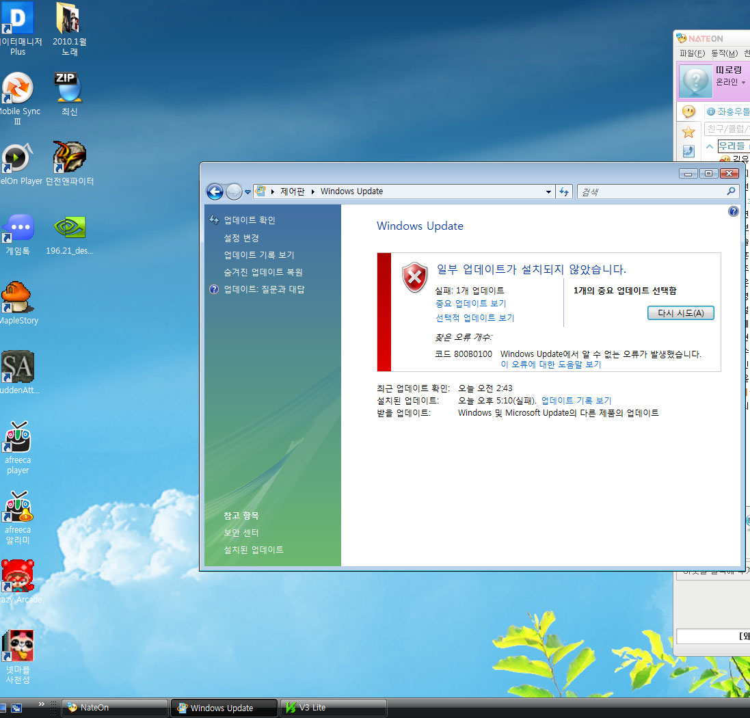The width and height of the screenshot is (750, 718).
Task: Launch 넷마블 사천성 desktop shortcut
Action: (x=18, y=656)
